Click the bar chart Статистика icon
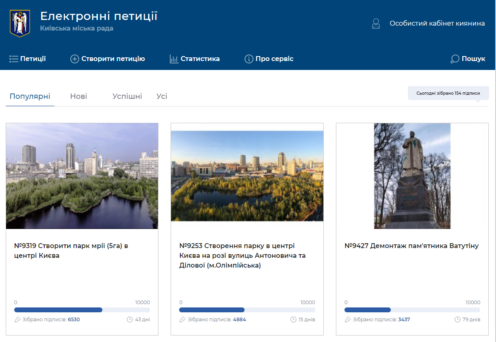The image size is (496, 342). (x=174, y=59)
